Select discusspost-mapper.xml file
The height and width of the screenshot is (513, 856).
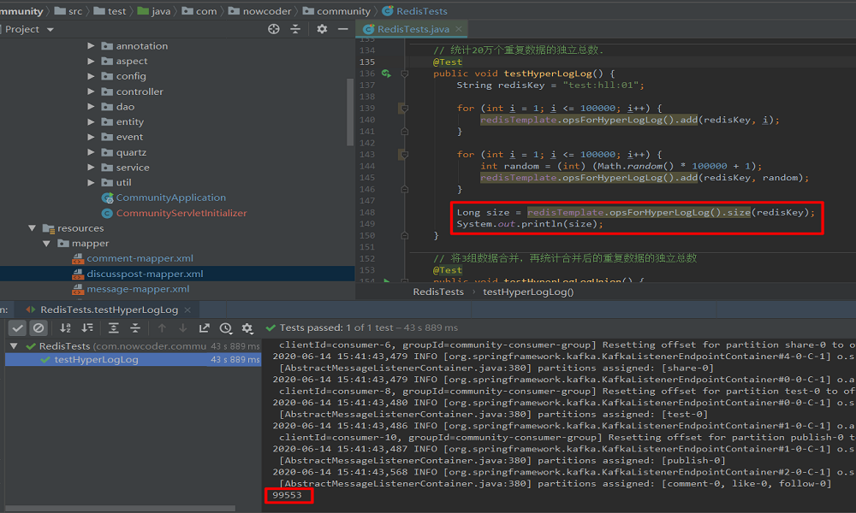(145, 274)
